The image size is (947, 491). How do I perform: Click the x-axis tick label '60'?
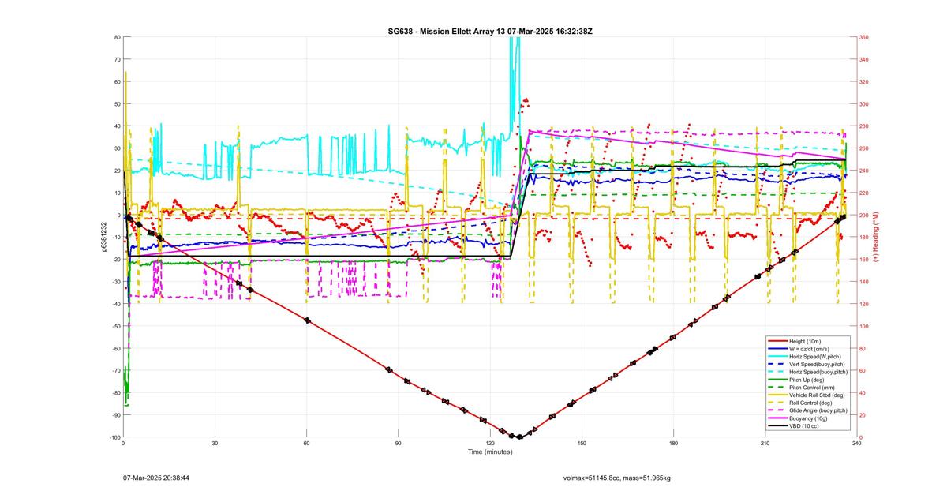(x=306, y=444)
